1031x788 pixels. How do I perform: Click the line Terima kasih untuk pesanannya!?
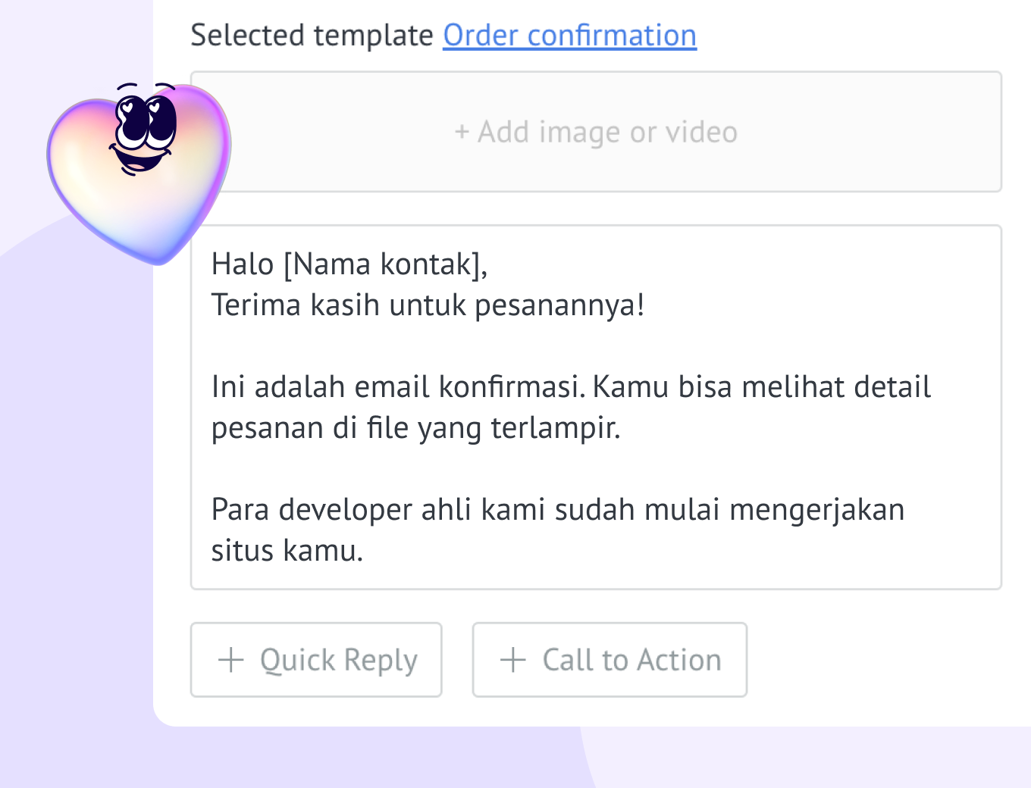[x=428, y=305]
